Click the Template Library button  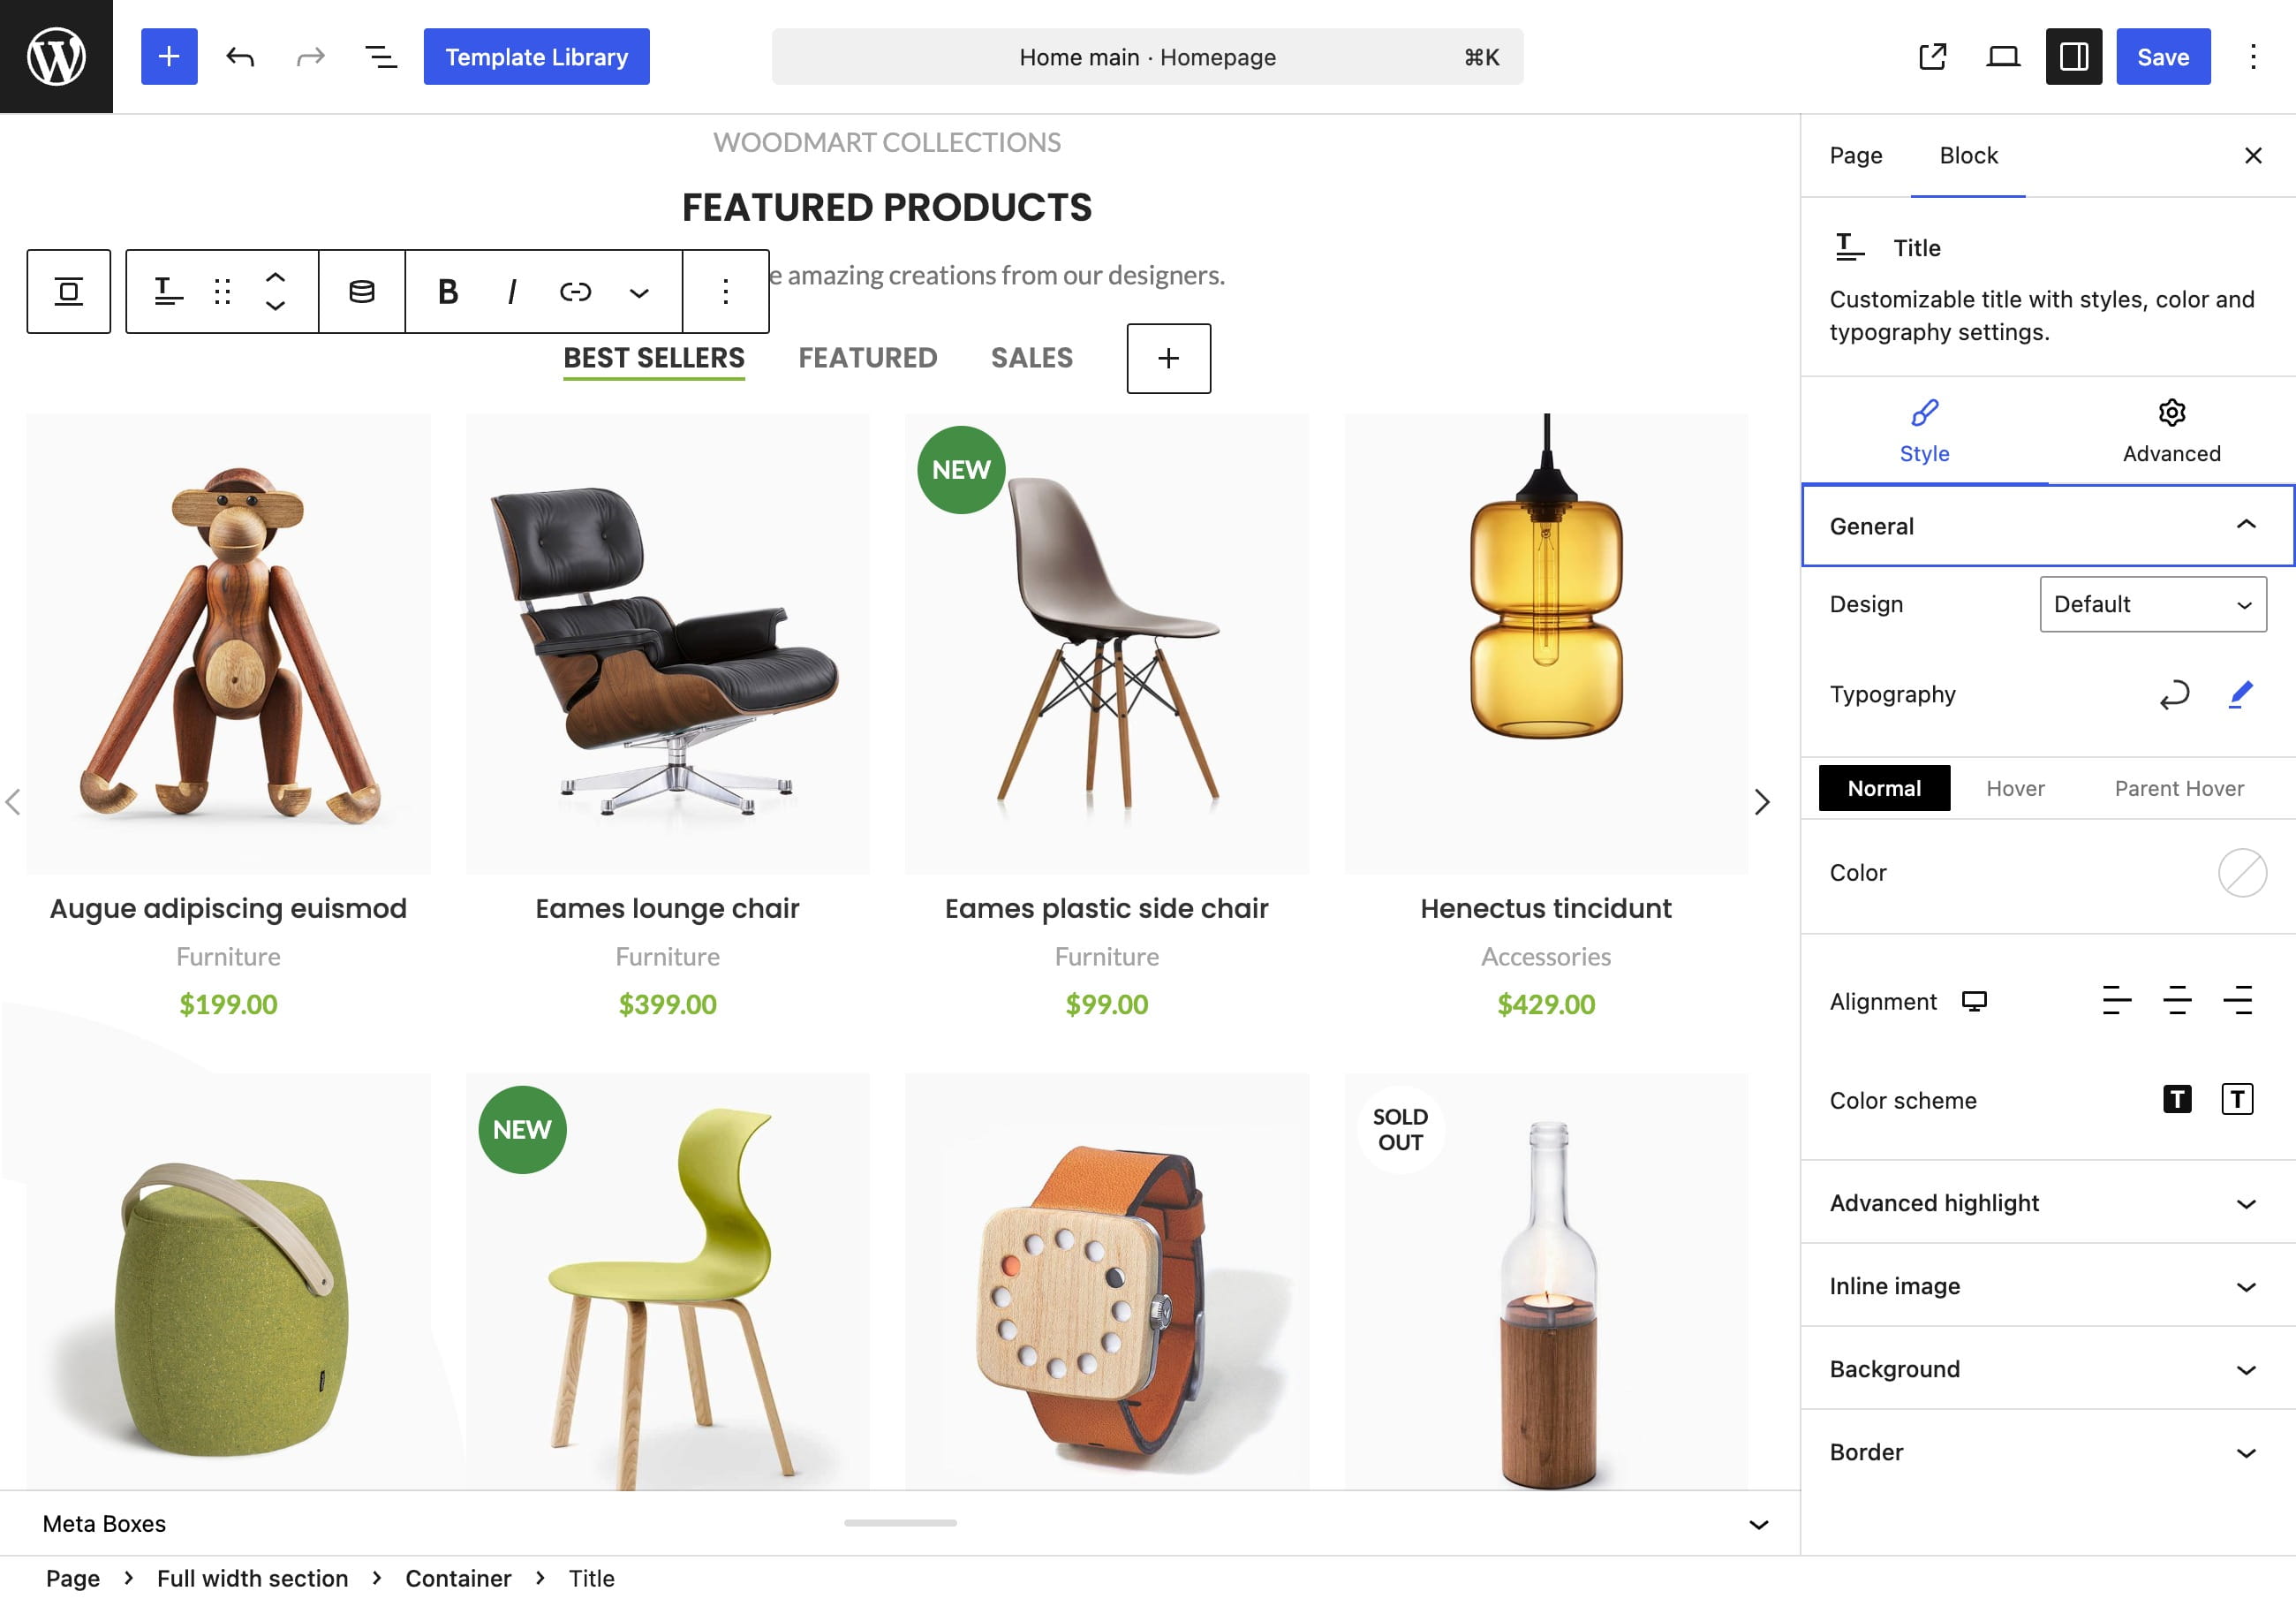[x=536, y=57]
